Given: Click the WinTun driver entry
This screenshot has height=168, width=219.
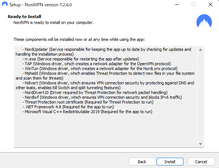Looking at the screenshot, I should (100, 69).
